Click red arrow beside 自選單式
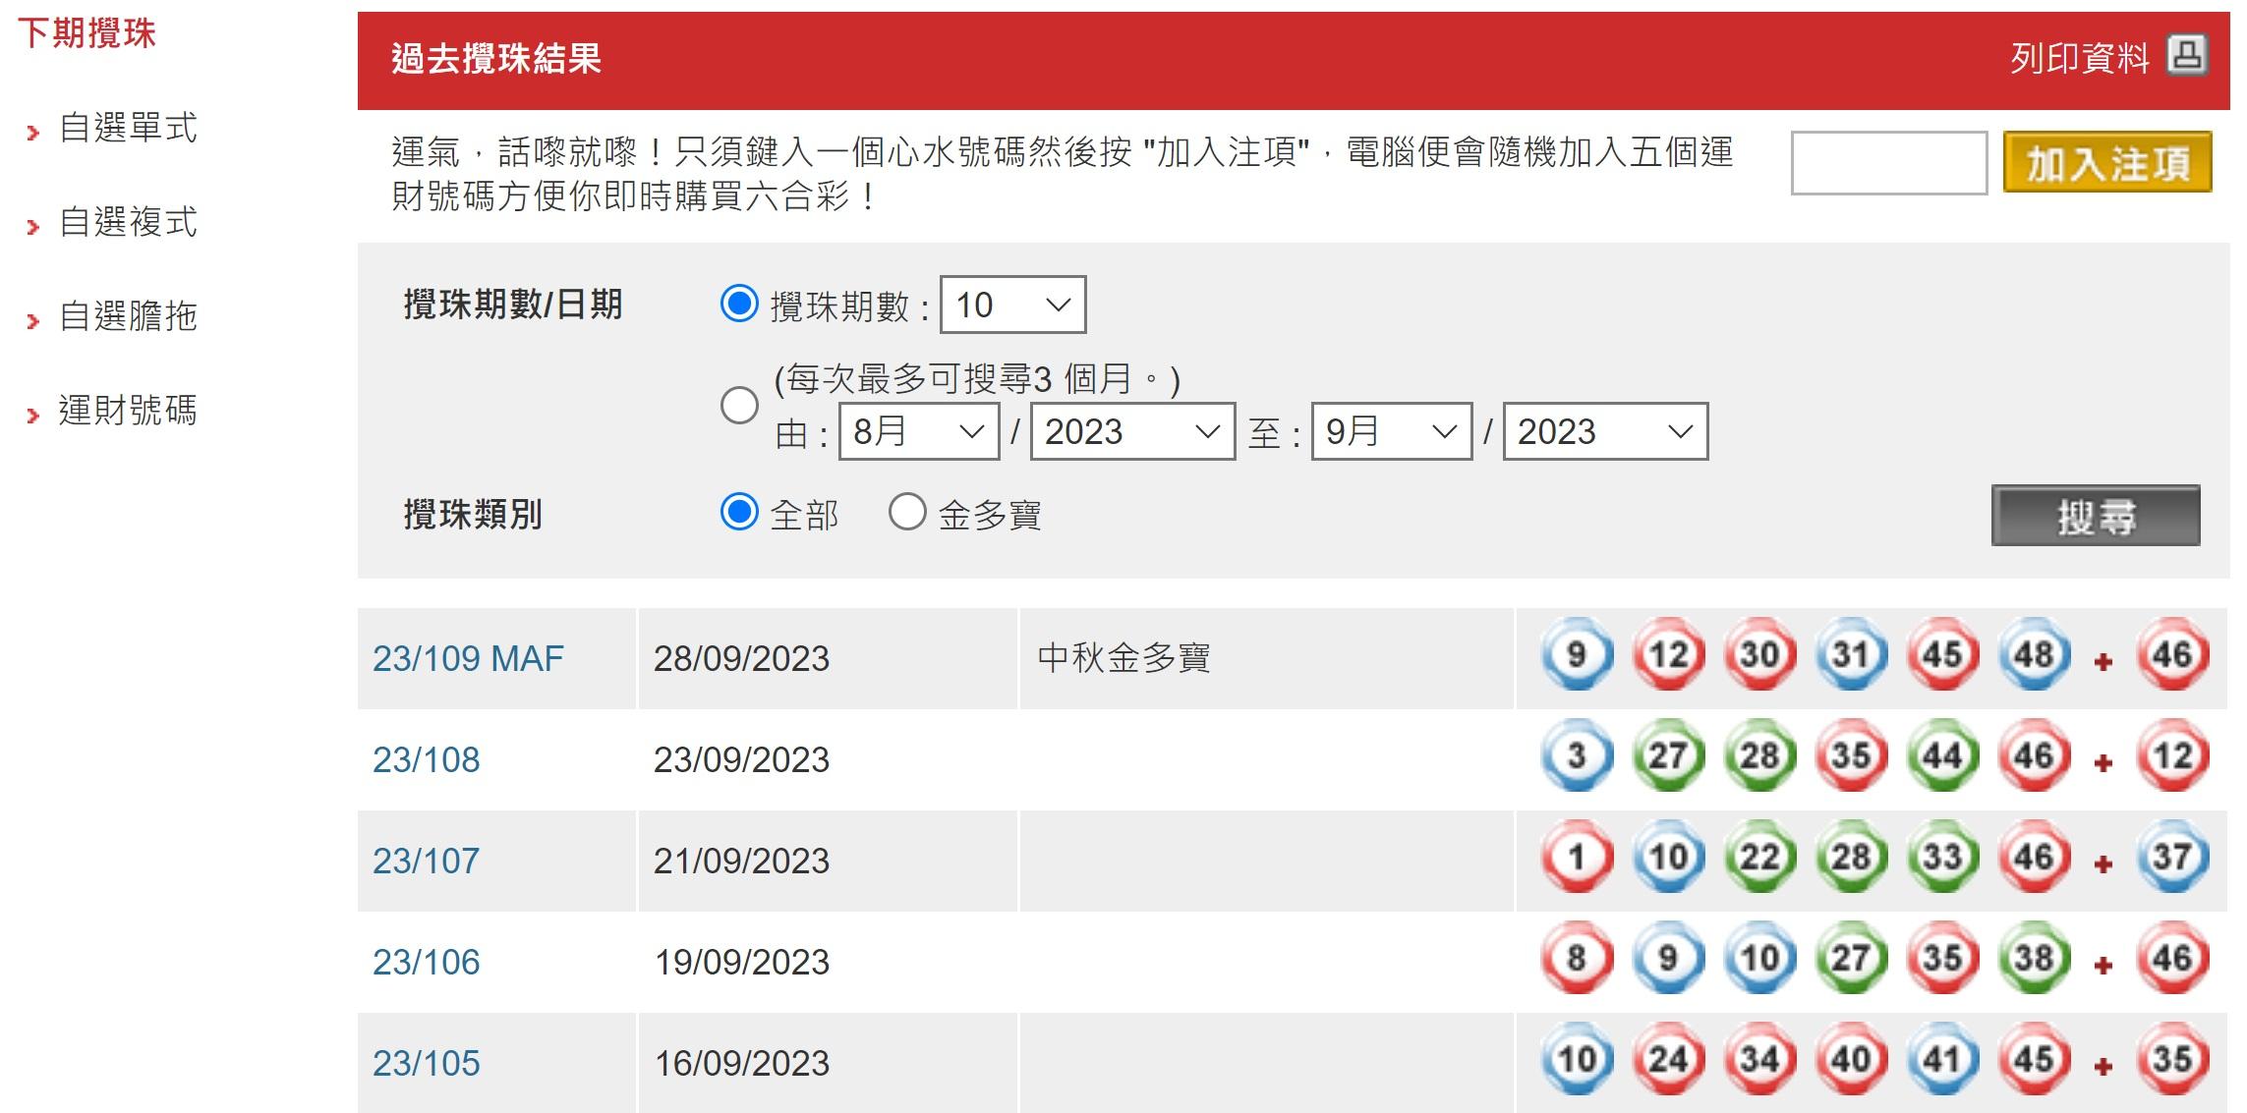The height and width of the screenshot is (1113, 2247). [x=33, y=132]
